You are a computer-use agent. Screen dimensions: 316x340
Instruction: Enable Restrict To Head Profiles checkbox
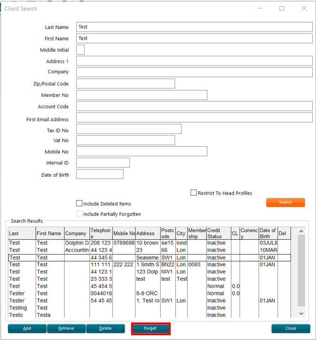[193, 192]
